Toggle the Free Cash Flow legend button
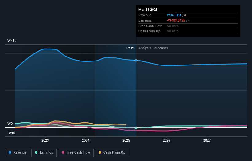The image size is (252, 161). click(76, 153)
